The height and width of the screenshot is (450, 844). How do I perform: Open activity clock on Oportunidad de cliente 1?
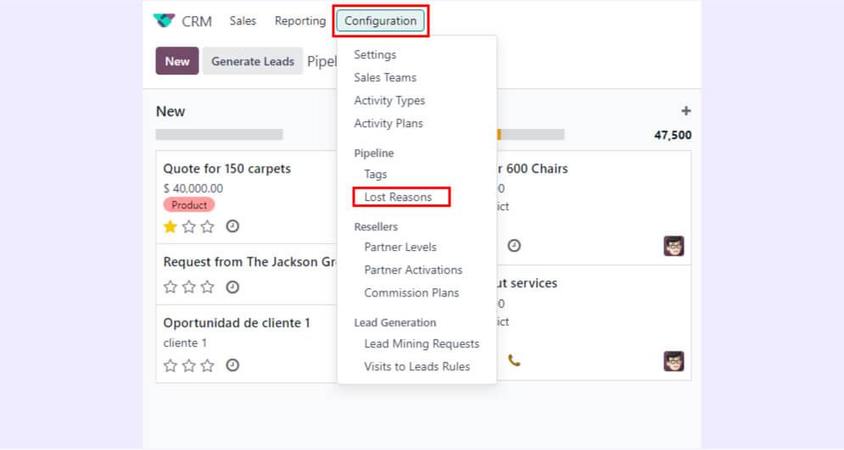[x=232, y=365]
